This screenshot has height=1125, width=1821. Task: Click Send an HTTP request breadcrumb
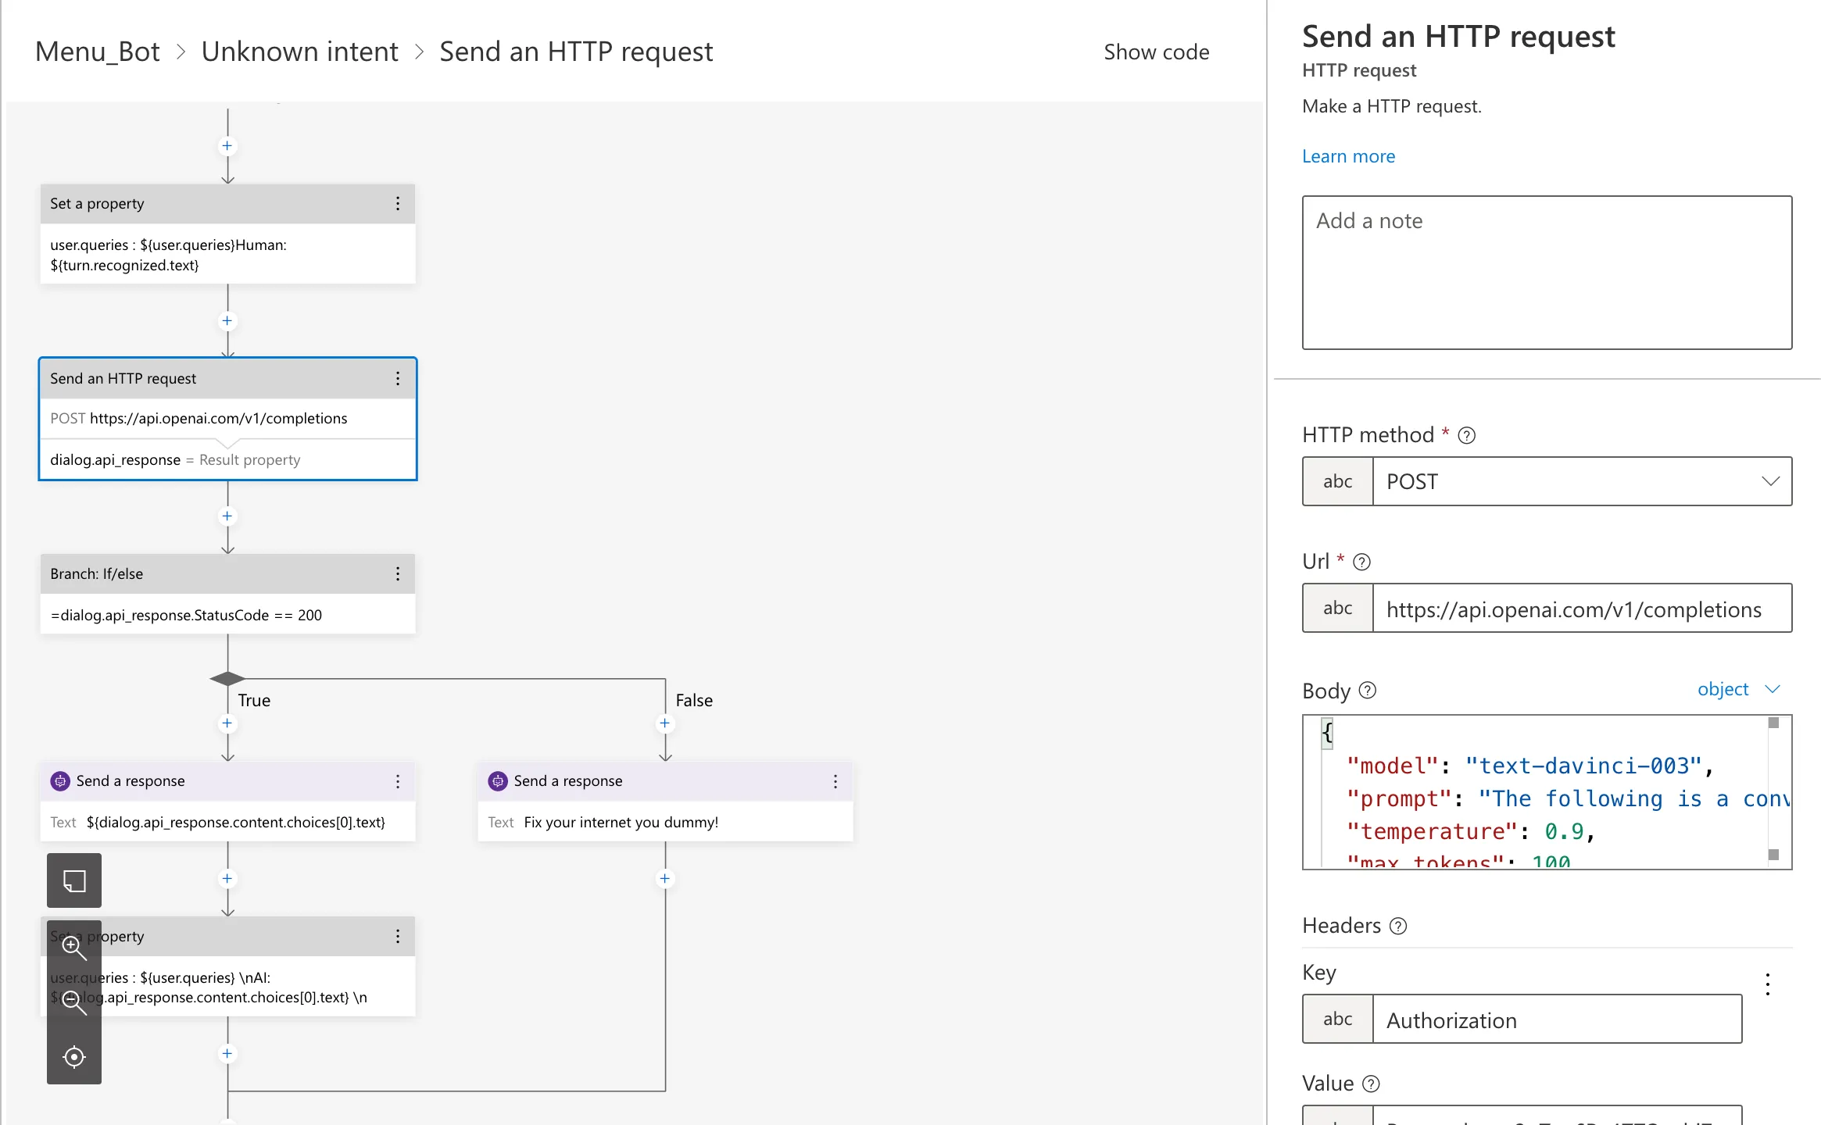coord(576,52)
